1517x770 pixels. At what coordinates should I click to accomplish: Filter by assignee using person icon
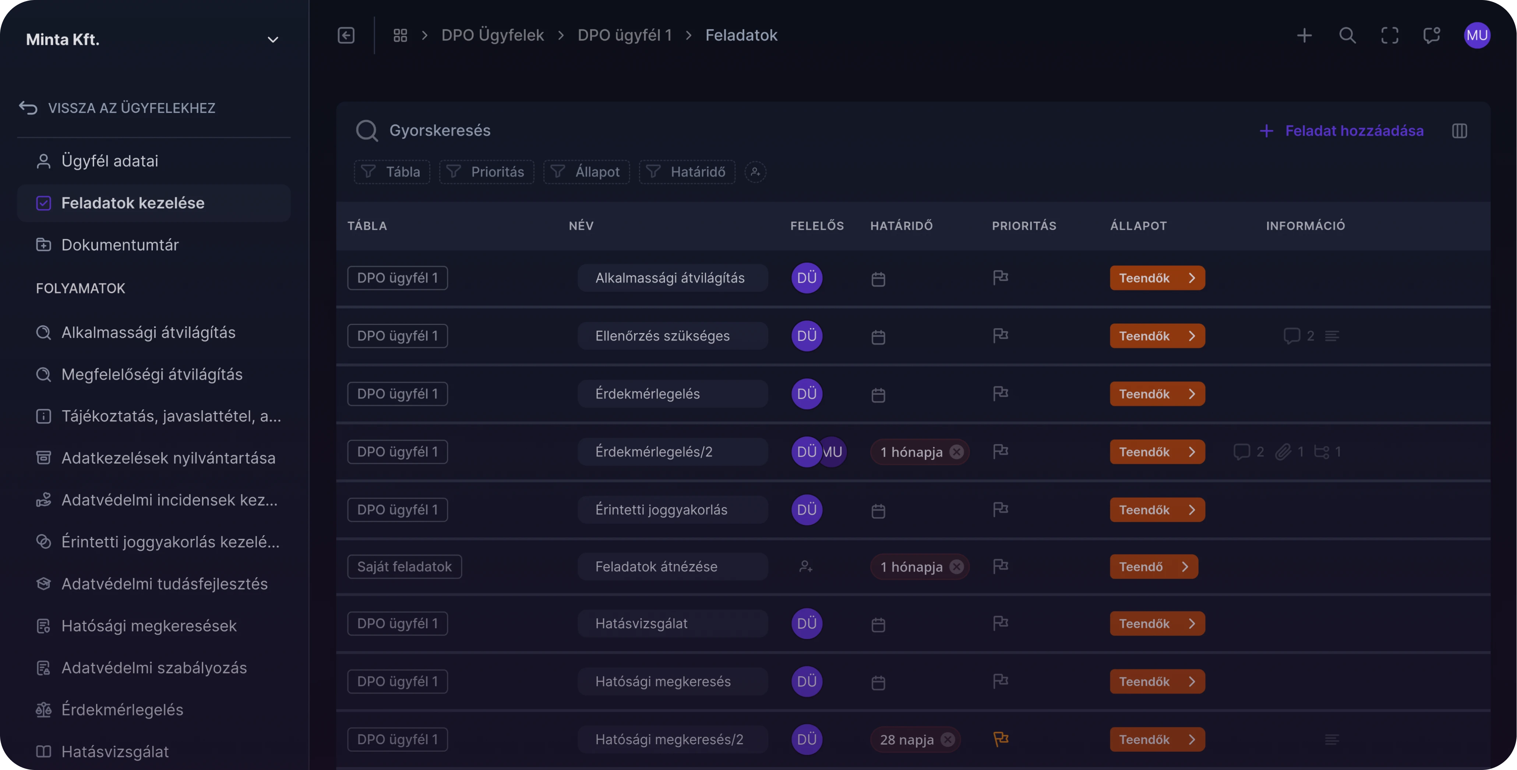pyautogui.click(x=755, y=172)
